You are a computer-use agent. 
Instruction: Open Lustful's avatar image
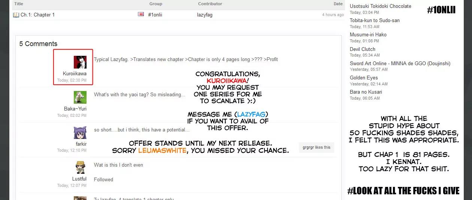click(x=80, y=167)
